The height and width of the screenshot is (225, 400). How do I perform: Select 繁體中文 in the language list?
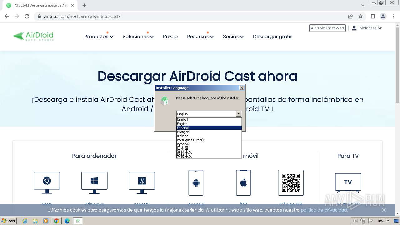tap(209, 156)
